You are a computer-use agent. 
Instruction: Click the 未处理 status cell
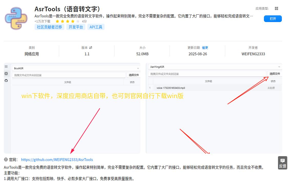pos(271,88)
